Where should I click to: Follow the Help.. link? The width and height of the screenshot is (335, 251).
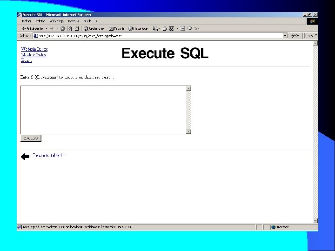(27, 60)
